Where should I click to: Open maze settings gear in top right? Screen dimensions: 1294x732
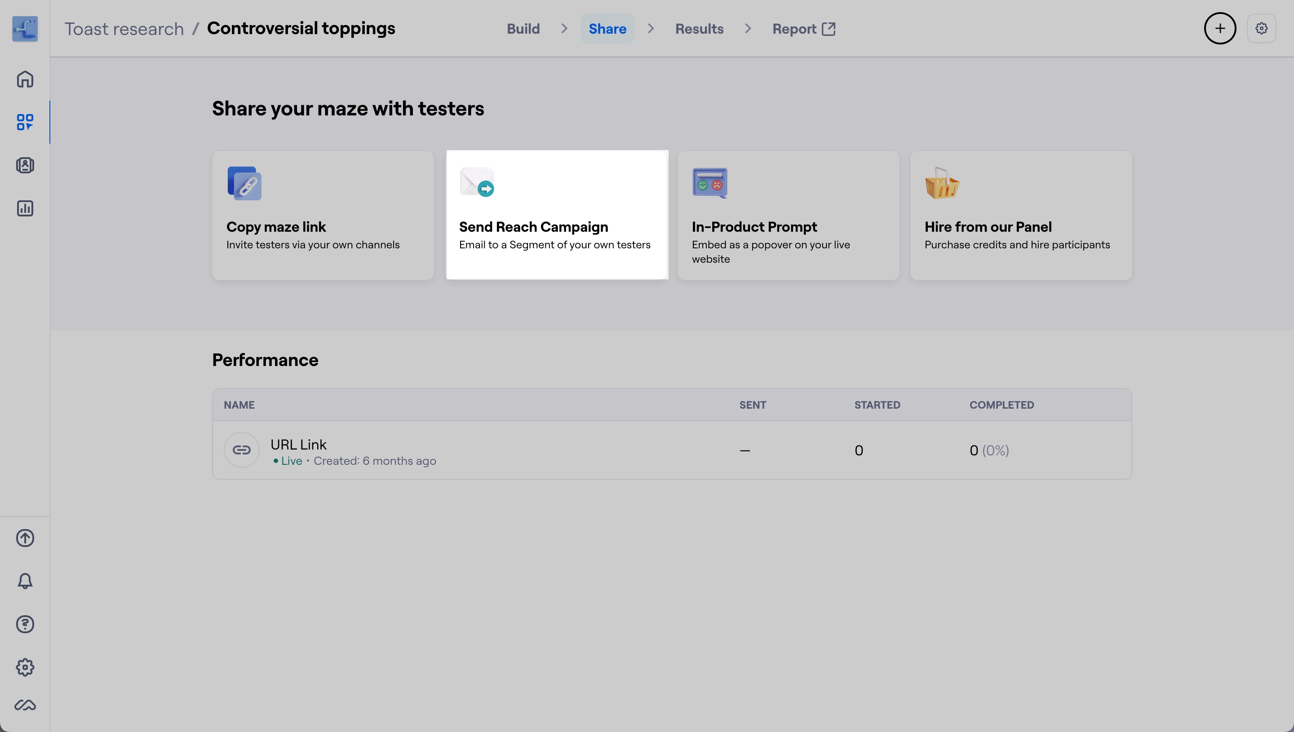1261,29
